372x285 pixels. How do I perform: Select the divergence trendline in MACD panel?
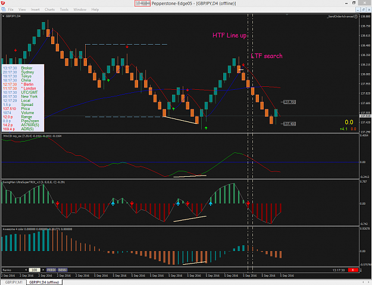tap(190, 176)
